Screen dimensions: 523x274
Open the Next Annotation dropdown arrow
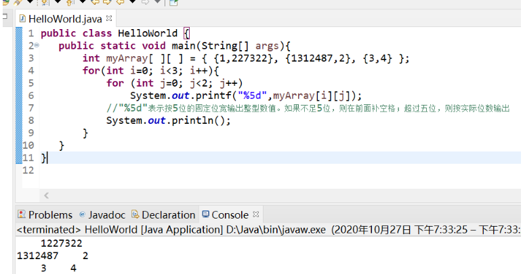[56, 3]
